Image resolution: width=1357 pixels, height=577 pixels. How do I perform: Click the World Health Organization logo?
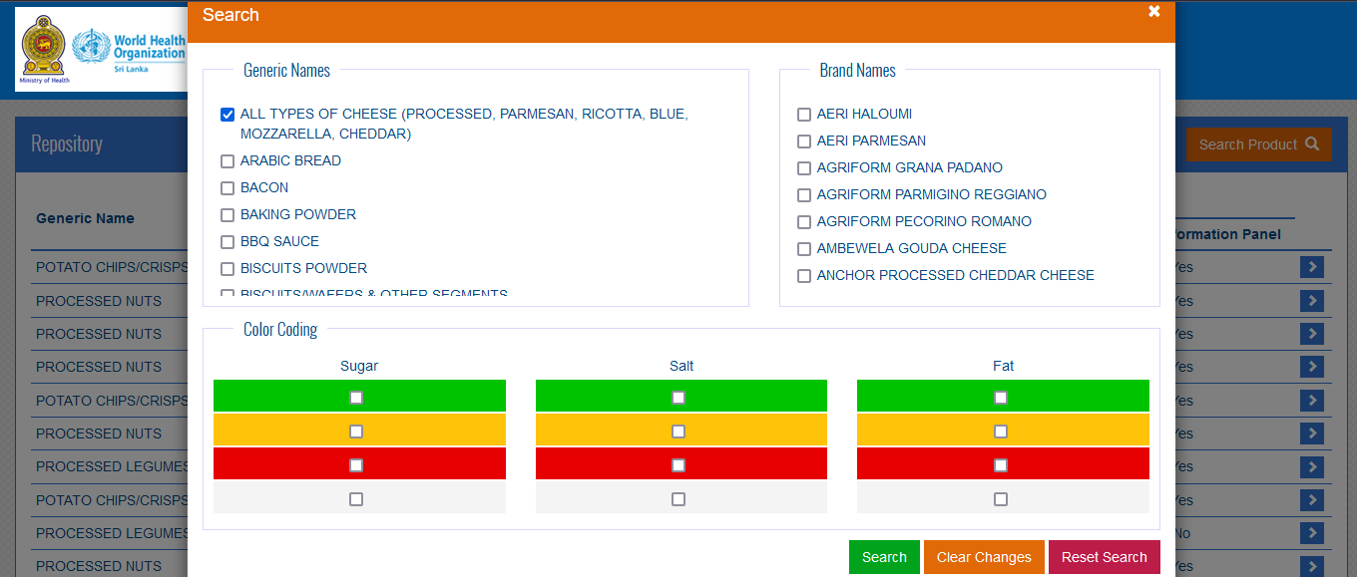pyautogui.click(x=130, y=47)
